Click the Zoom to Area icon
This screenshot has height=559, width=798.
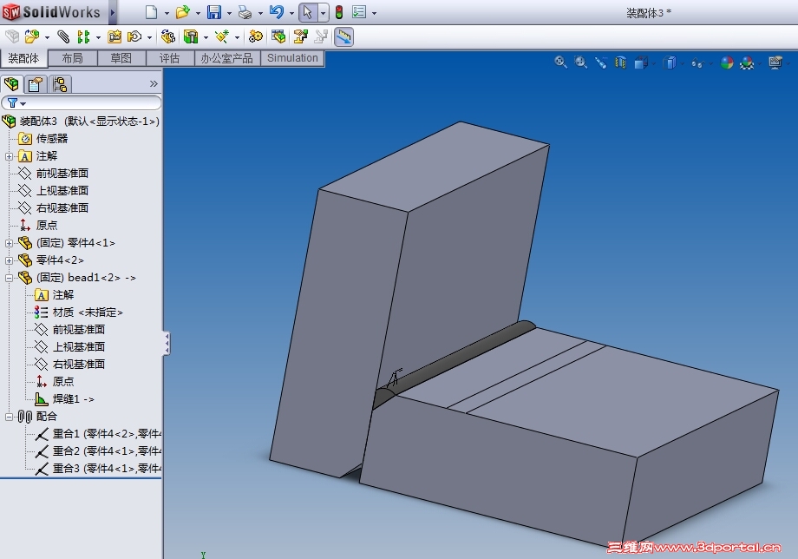580,62
